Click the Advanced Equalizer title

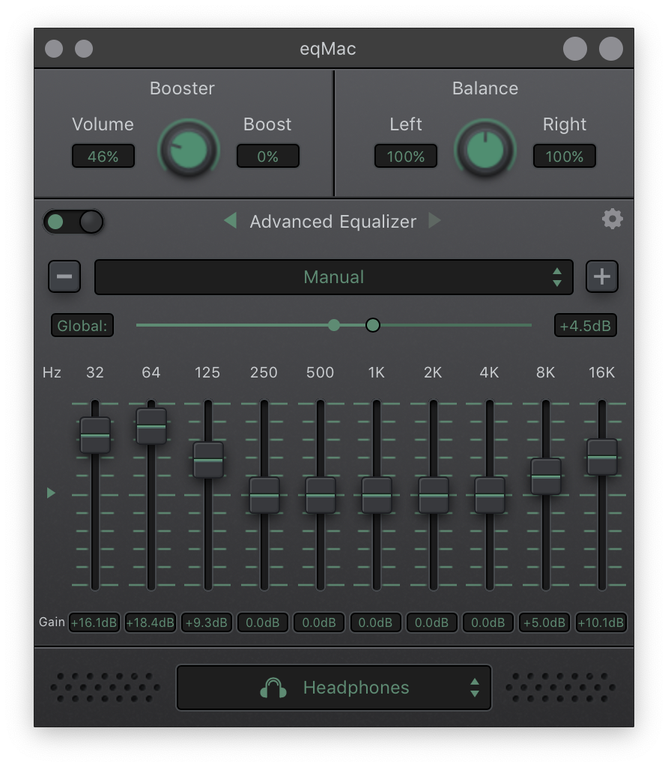pos(333,222)
